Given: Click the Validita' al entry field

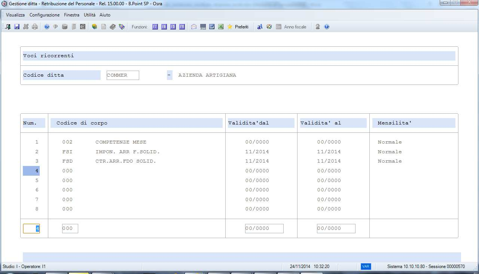Looking at the screenshot, I should click(x=336, y=228).
